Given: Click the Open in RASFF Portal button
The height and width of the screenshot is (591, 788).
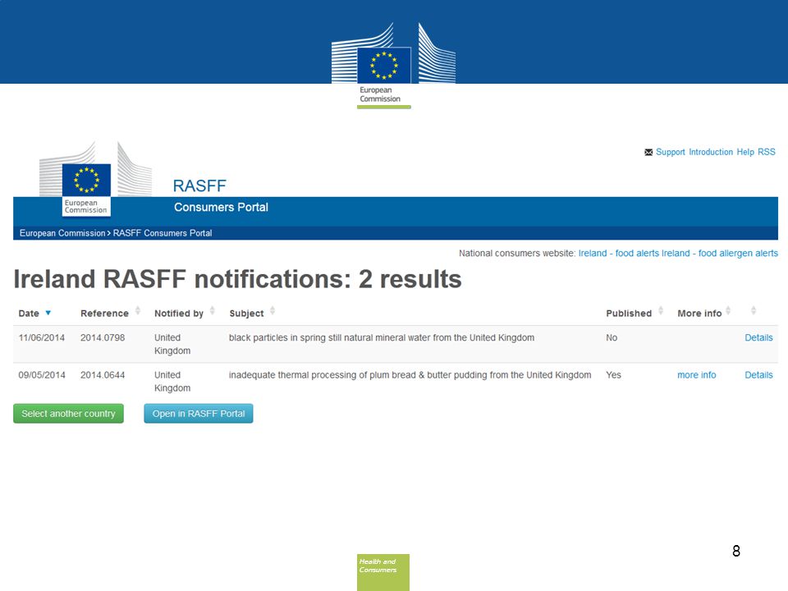Looking at the screenshot, I should (x=199, y=414).
